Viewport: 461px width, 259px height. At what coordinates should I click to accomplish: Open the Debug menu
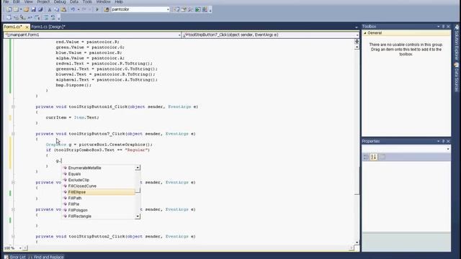pyautogui.click(x=60, y=1)
